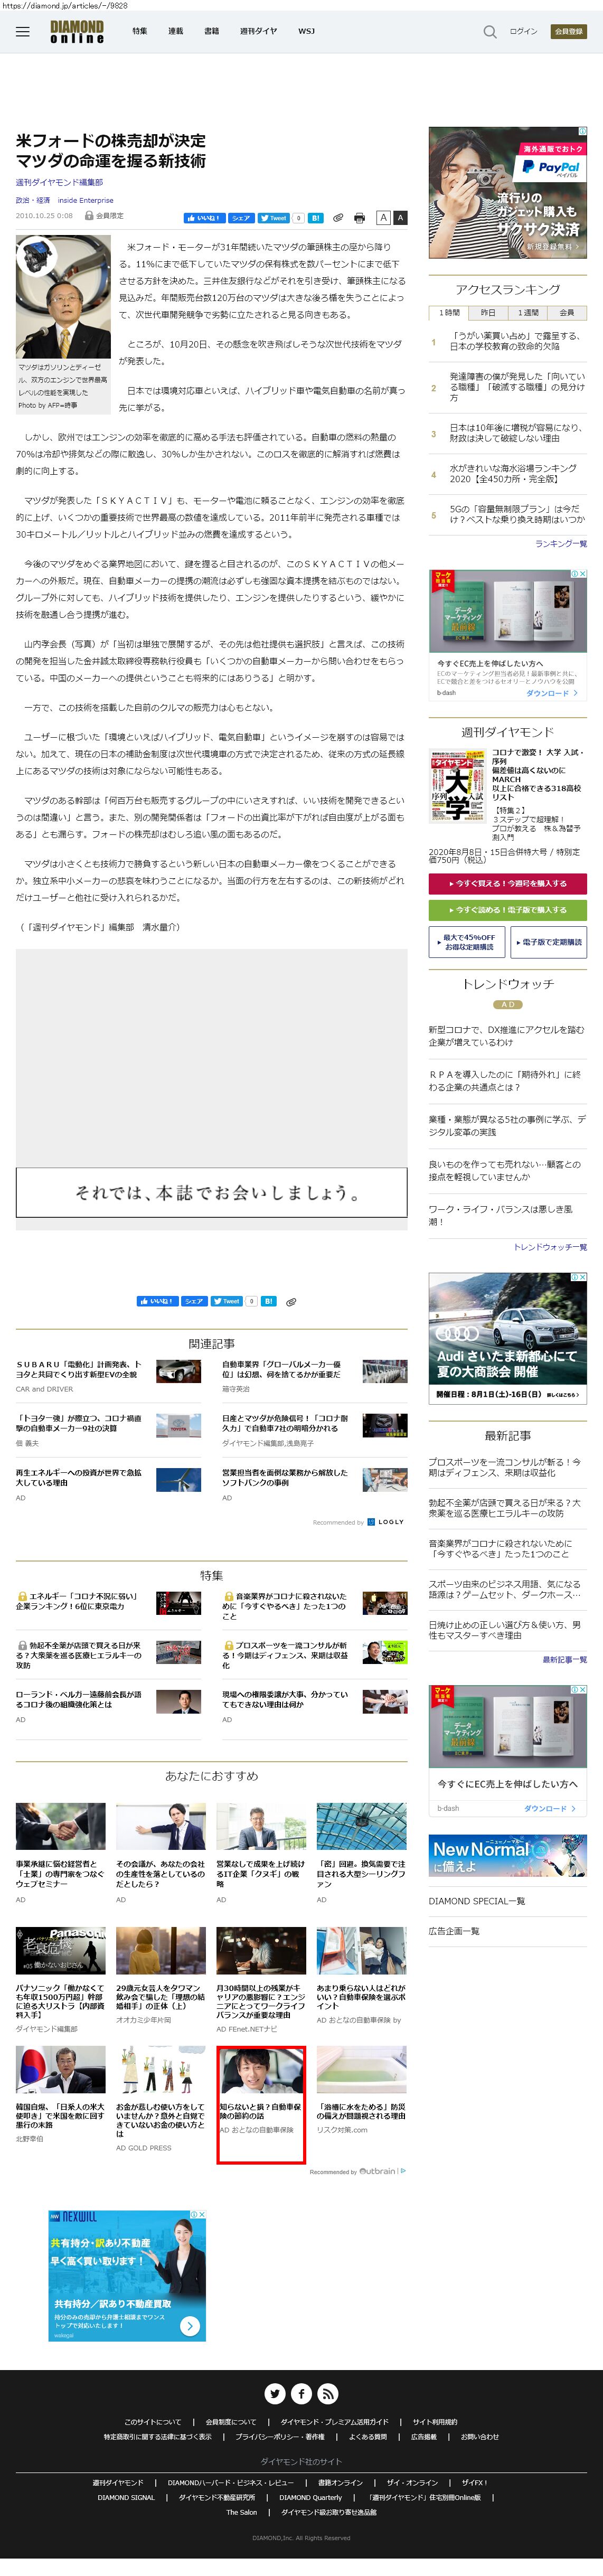Click the ログイン link
603x2576 pixels.
tap(522, 32)
